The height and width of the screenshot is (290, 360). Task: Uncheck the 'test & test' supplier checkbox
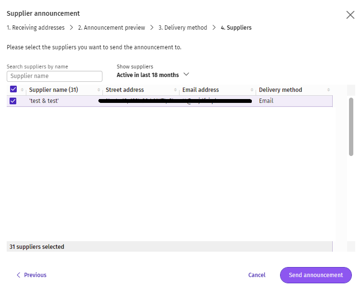[x=13, y=101]
